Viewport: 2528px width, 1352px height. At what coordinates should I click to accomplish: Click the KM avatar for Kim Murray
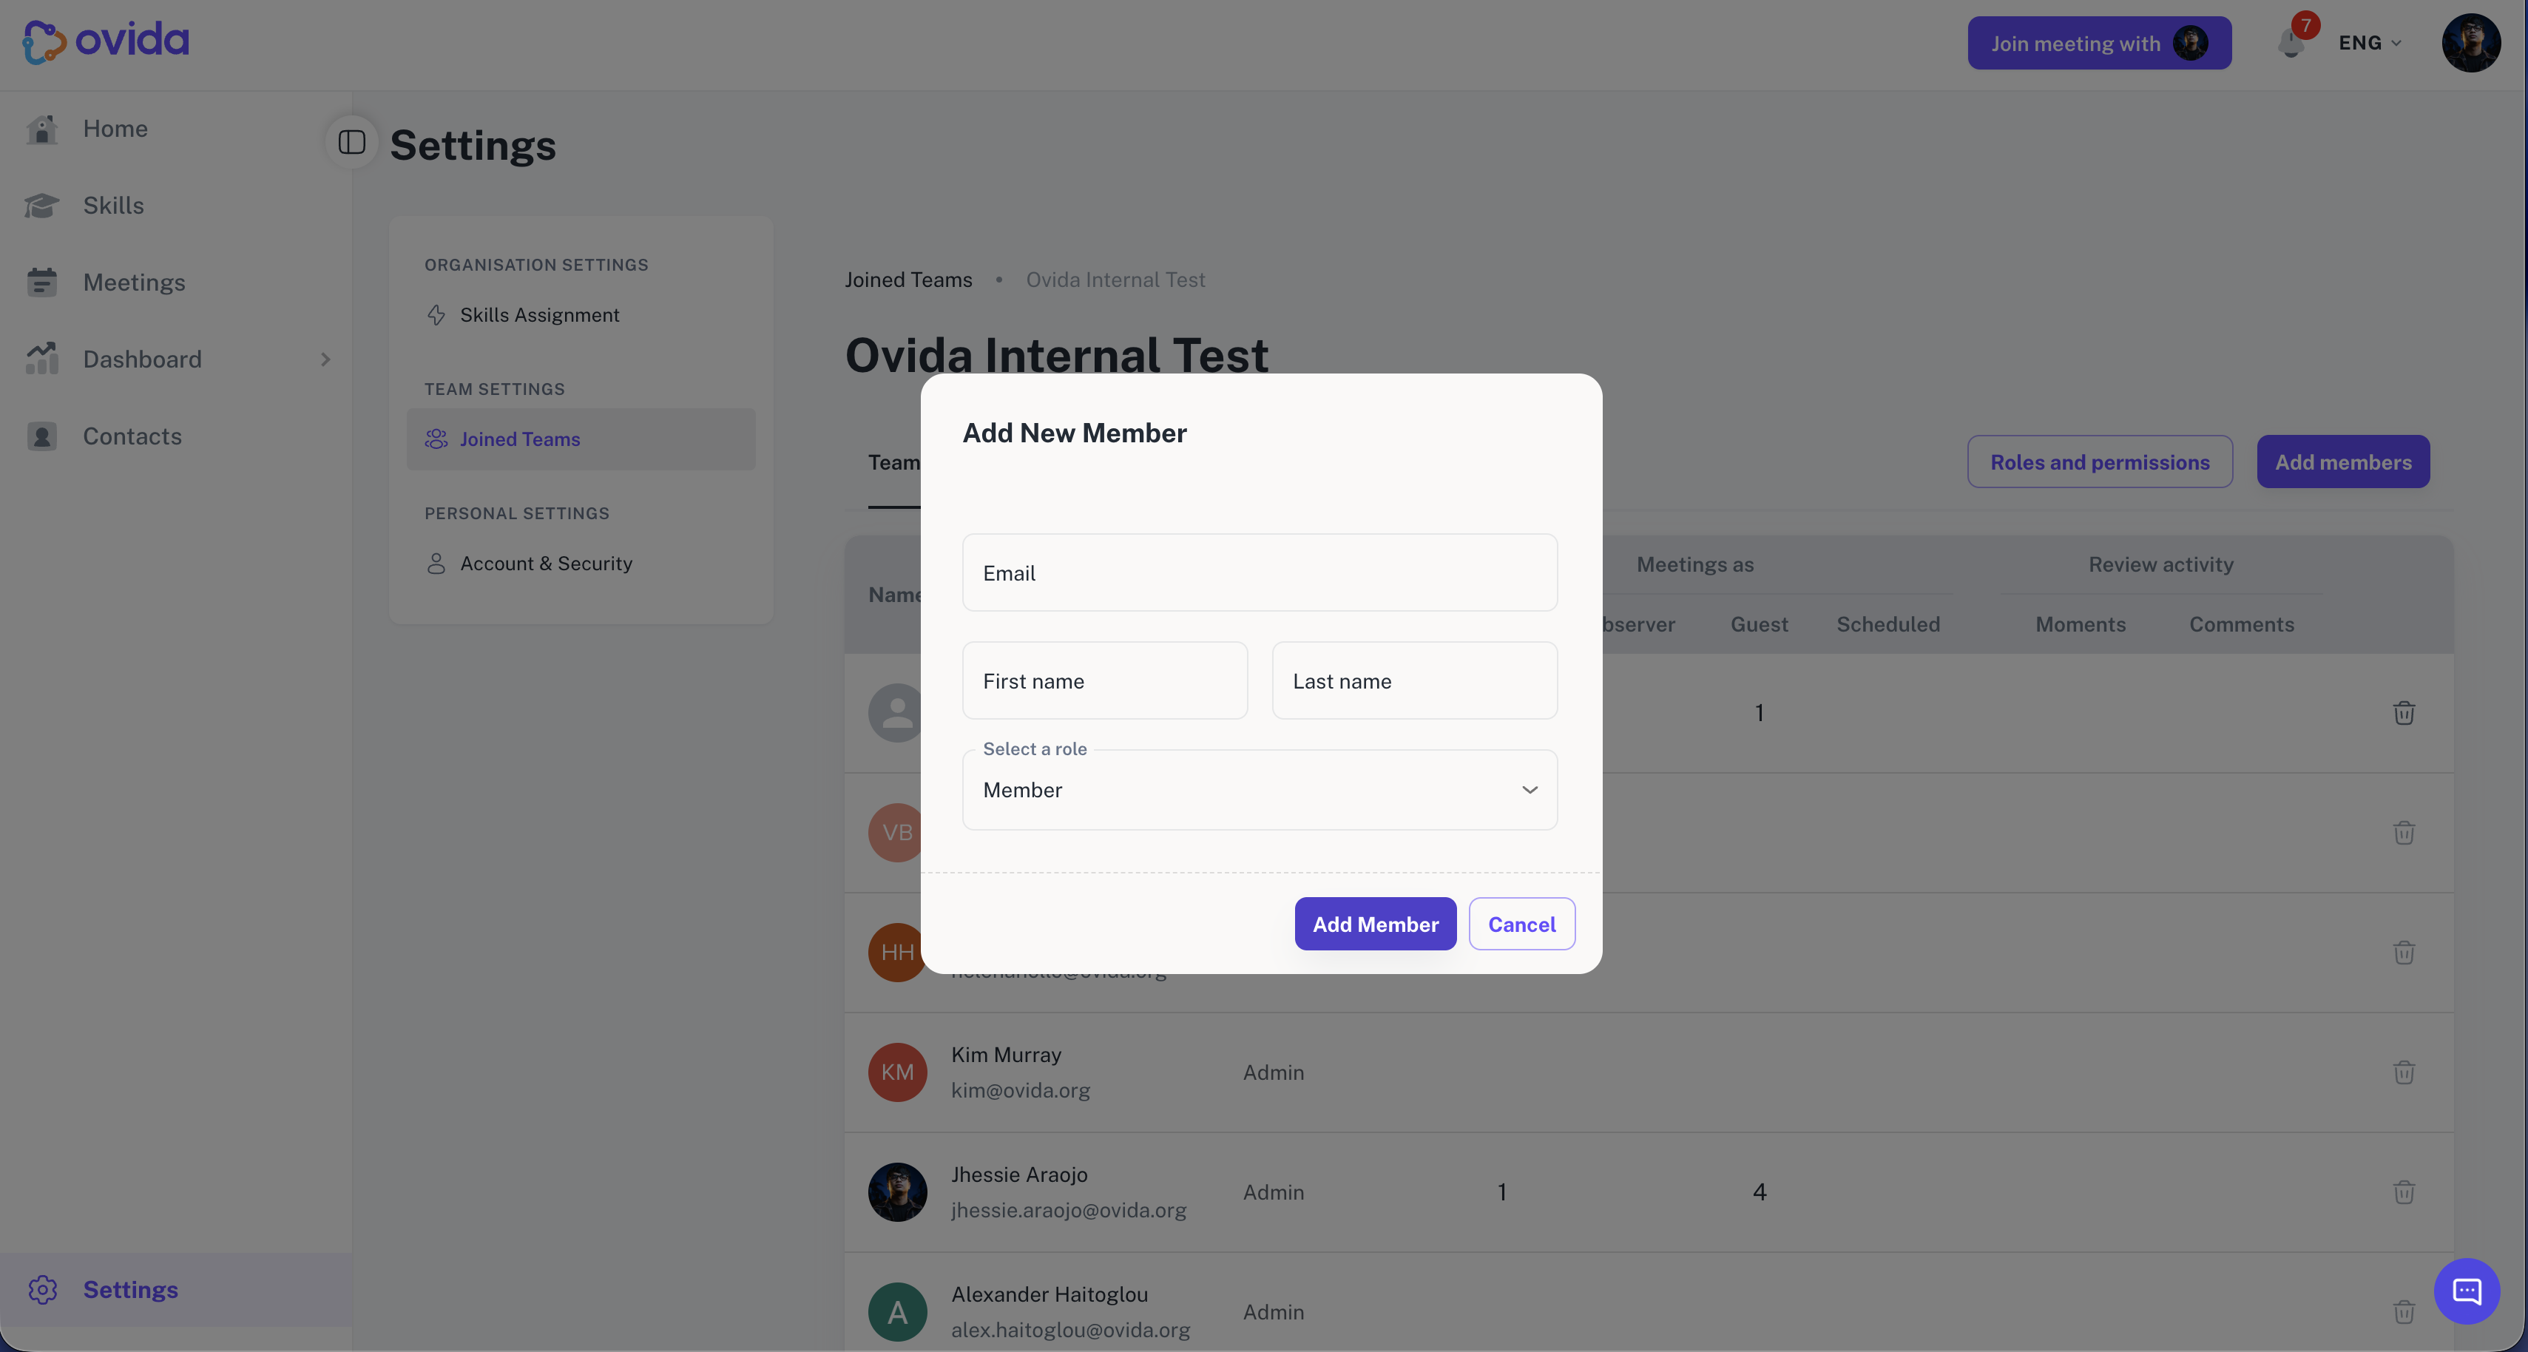coord(897,1072)
